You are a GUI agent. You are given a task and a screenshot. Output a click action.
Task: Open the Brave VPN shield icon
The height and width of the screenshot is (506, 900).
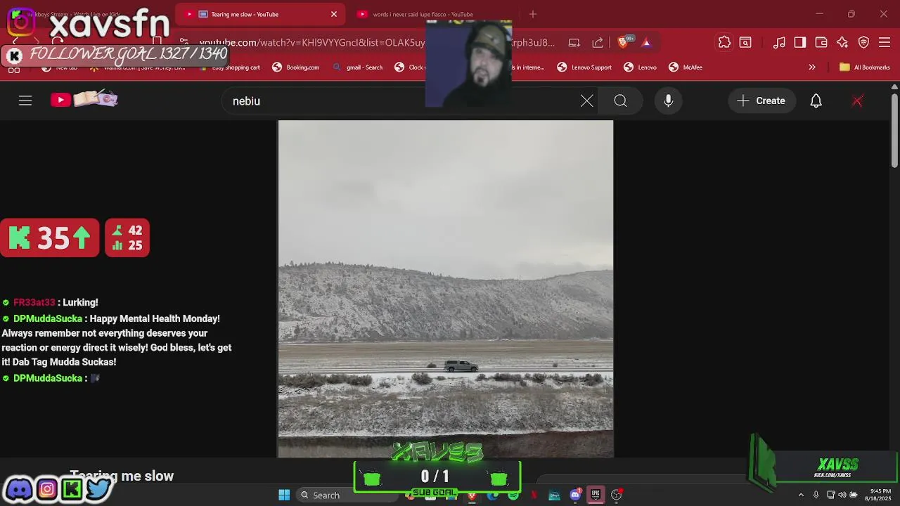[x=863, y=42]
